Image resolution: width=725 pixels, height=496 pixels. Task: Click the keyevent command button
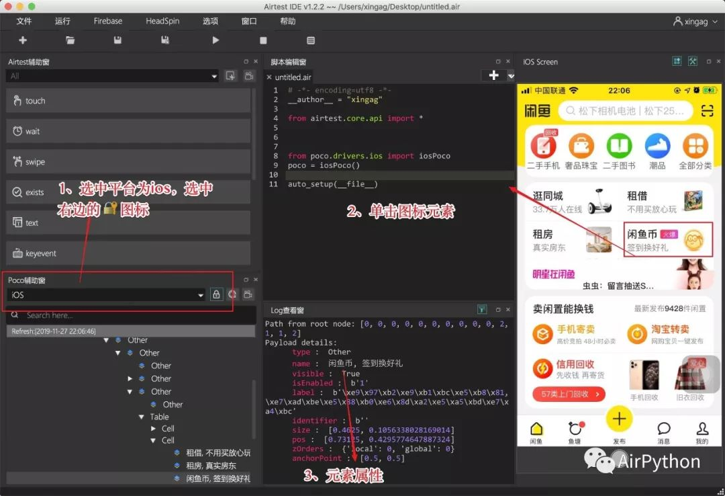[128, 253]
